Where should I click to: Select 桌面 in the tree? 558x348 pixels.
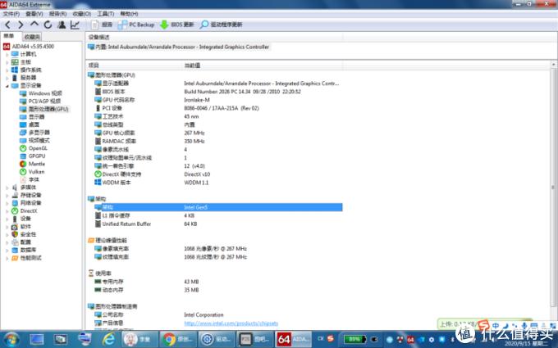(30, 124)
